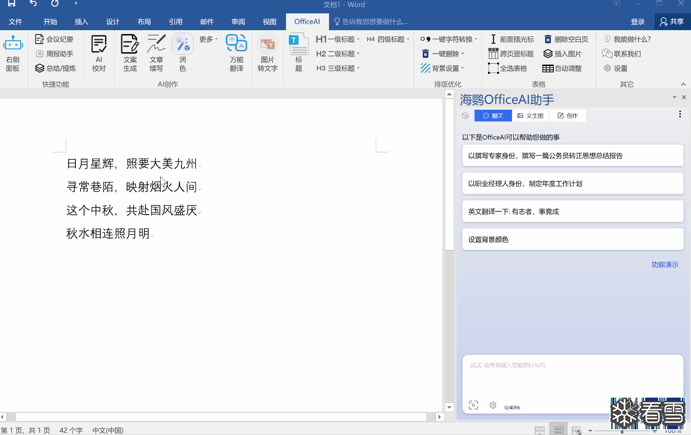Click the horizontal scrollbar right arrow
691x435 pixels.
tap(440, 417)
